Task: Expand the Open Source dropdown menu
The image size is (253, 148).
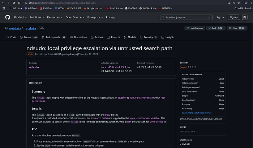Action: pyautogui.click(x=75, y=17)
